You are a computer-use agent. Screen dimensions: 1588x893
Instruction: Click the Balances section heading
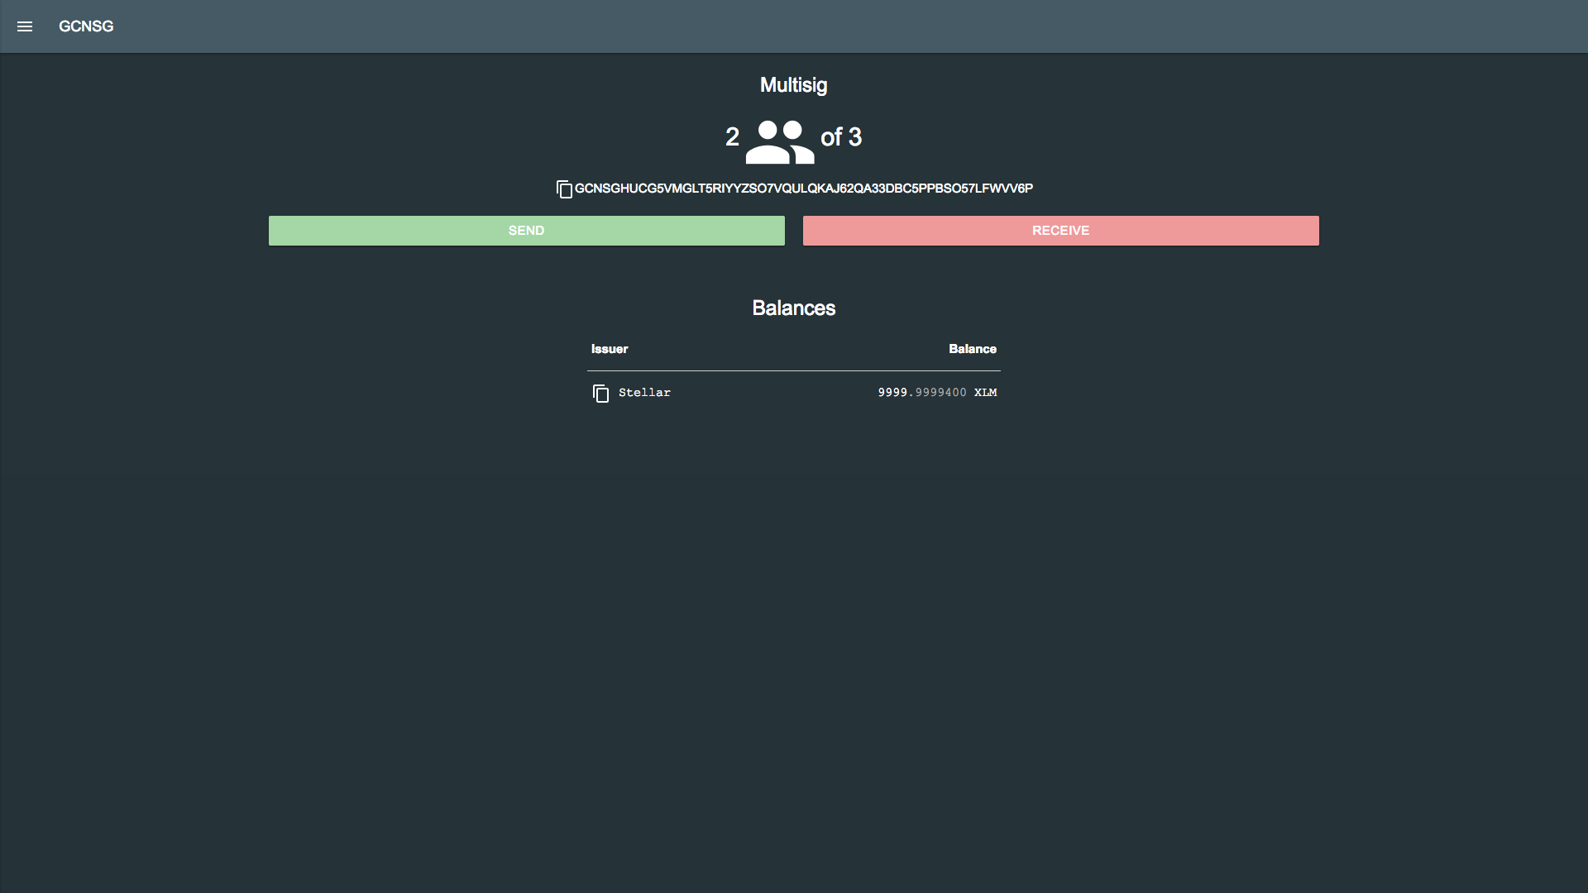793,308
